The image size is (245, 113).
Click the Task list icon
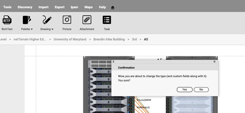(x=107, y=20)
